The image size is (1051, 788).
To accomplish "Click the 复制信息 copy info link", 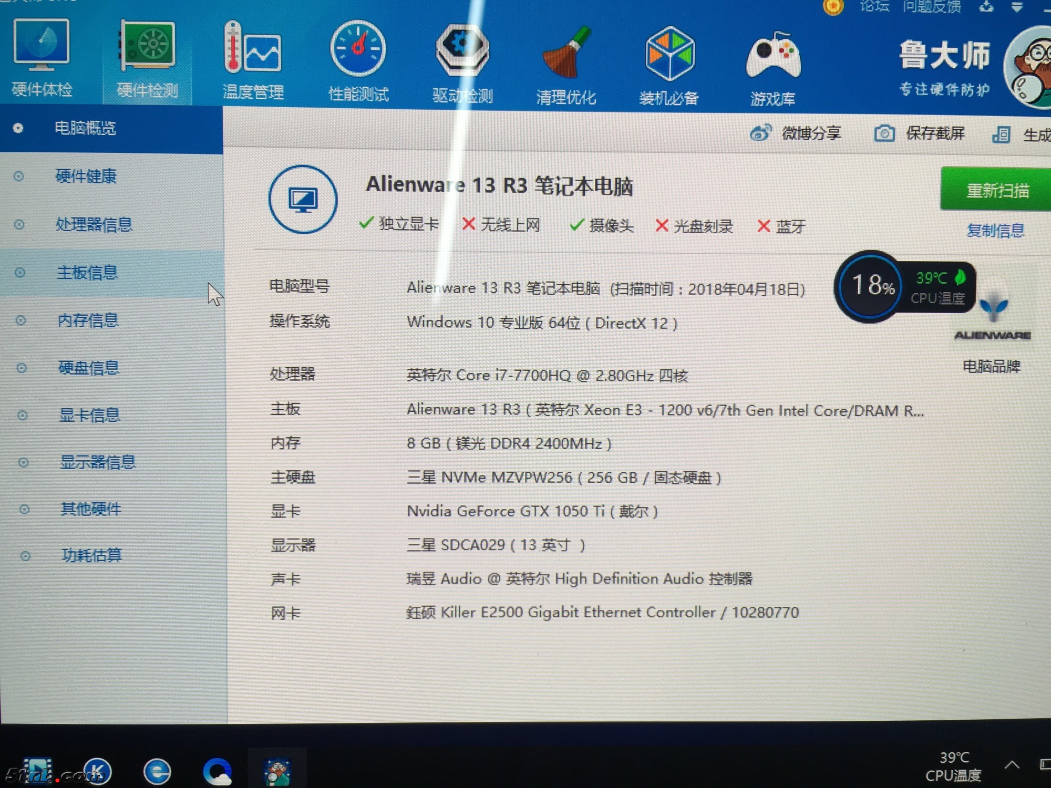I will coord(995,230).
